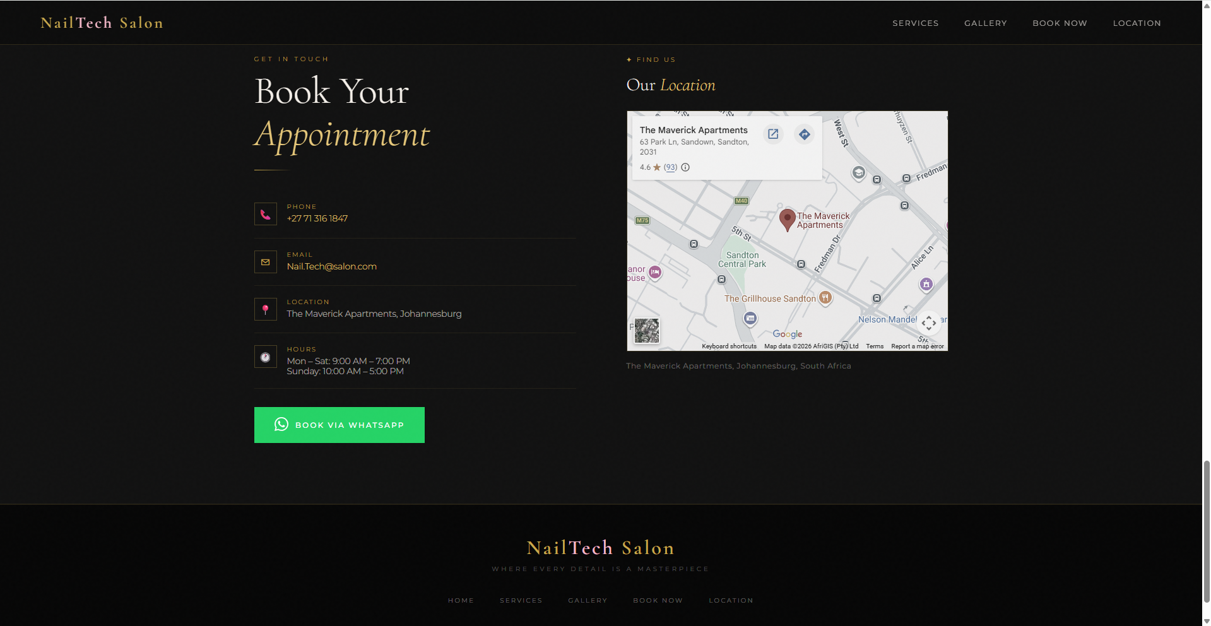This screenshot has height=626, width=1211.
Task: Click the purple shopping marker near Alice Ln
Action: point(926,284)
